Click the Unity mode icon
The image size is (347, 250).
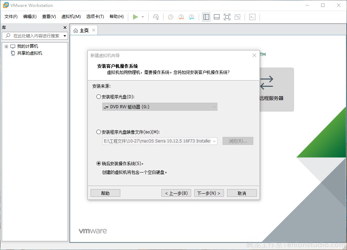point(237,17)
